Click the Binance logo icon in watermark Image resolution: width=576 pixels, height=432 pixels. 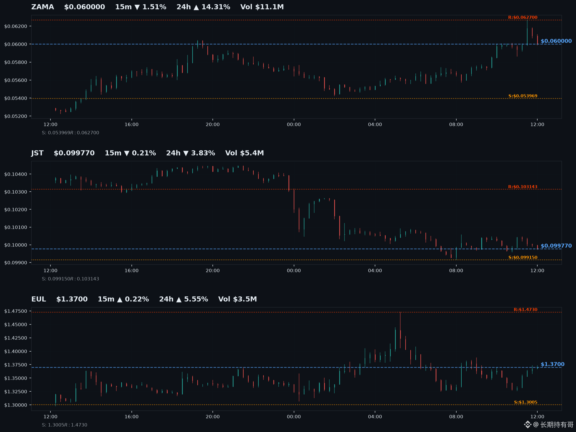(x=528, y=425)
